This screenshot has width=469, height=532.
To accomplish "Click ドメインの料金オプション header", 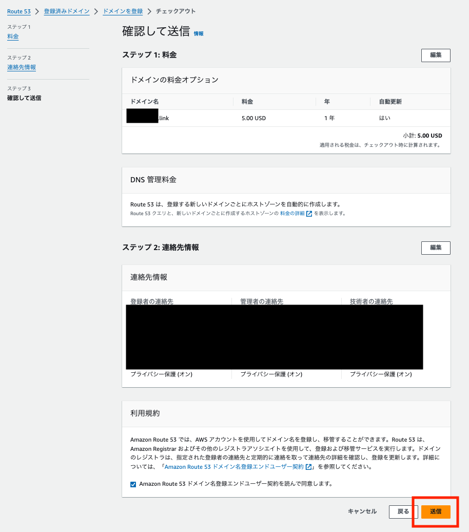I will coord(174,80).
